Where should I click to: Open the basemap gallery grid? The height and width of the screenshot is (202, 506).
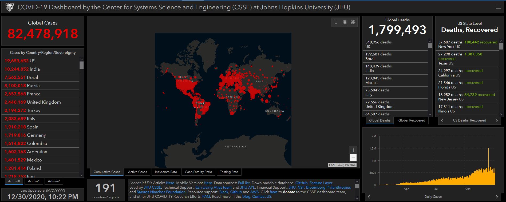click(x=353, y=22)
